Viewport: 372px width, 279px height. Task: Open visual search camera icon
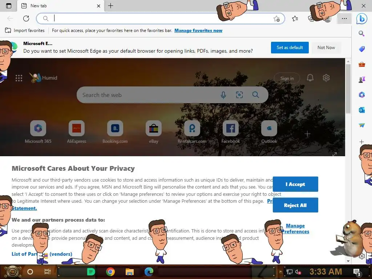tap(239, 95)
